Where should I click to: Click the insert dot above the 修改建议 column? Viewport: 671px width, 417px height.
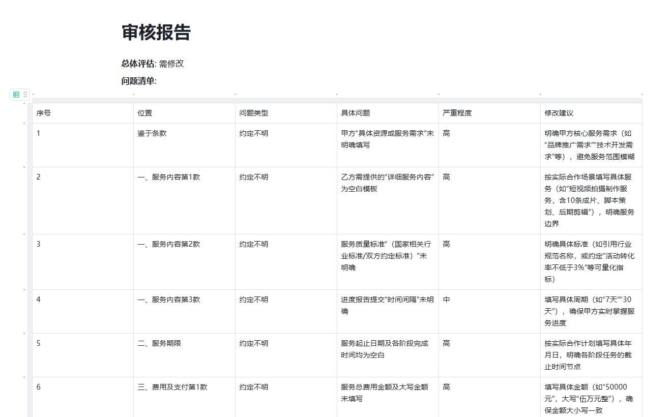pyautogui.click(x=540, y=94)
